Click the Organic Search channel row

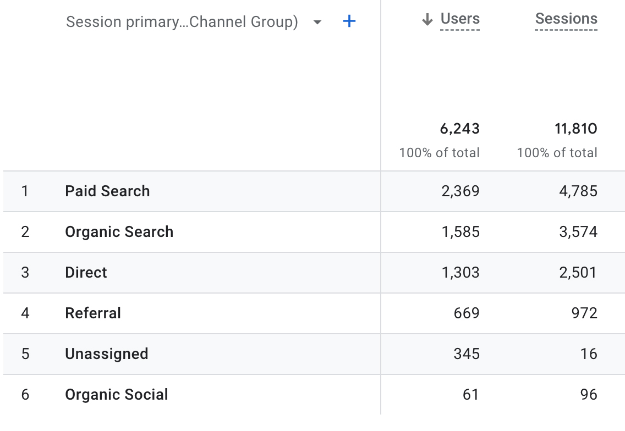[x=119, y=231]
